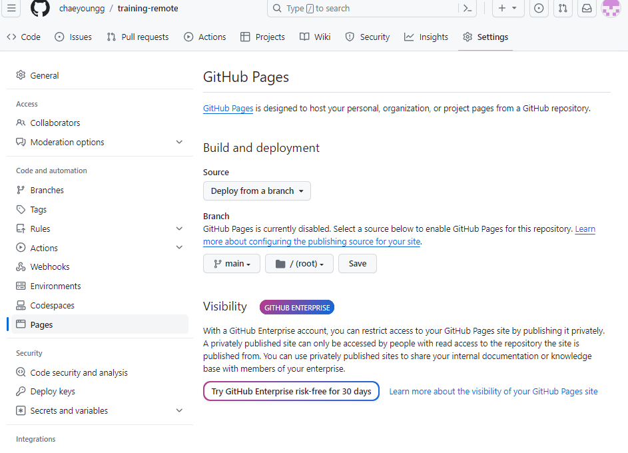Image resolution: width=628 pixels, height=453 pixels.
Task: Open Webhooks settings text
Action: point(50,266)
